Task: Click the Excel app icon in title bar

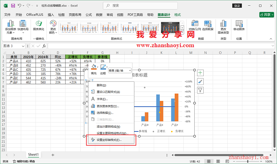Action: coord(6,6)
